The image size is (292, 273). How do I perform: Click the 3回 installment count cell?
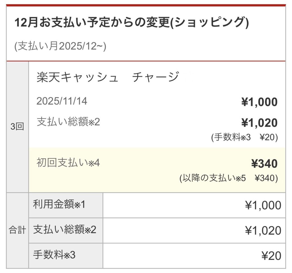(x=17, y=127)
